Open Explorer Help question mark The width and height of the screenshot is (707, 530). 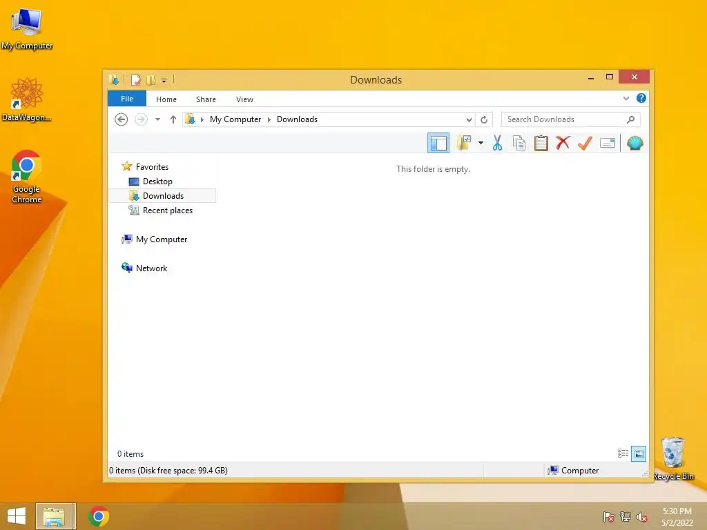[641, 98]
